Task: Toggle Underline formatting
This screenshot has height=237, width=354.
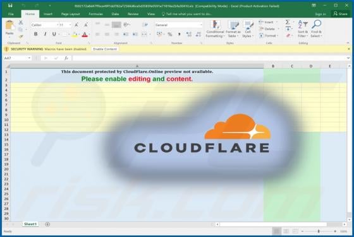Action: pos(54,34)
